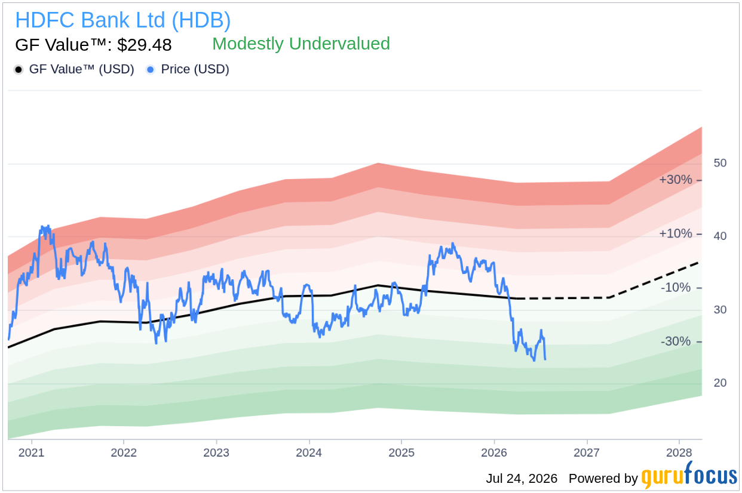Image resolution: width=742 pixels, height=493 pixels.
Task: Open the GuruFocus logo link
Action: [x=689, y=476]
